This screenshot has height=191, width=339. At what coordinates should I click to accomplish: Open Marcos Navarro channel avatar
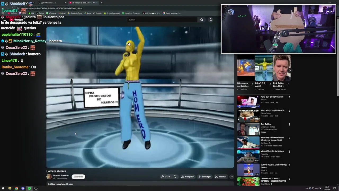pos(49,177)
